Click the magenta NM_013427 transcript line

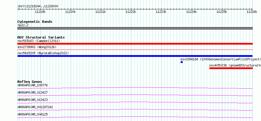(135, 95)
